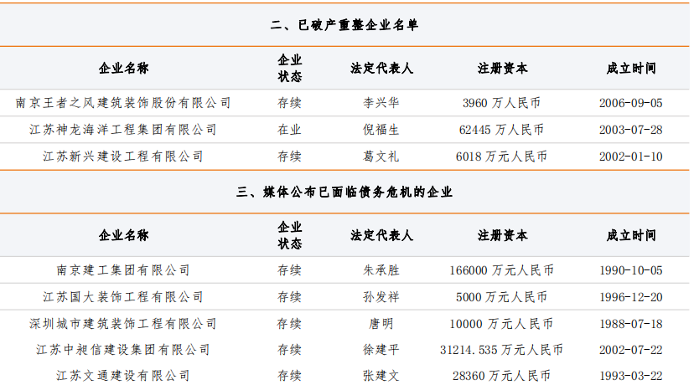The width and height of the screenshot is (694, 390).
Task: Click '法定代表人' header in the debt crisis table
Action: point(381,235)
